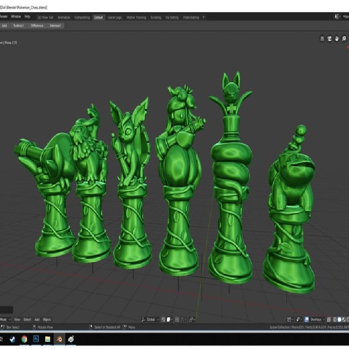Click the Difference selection mode button
The height and width of the screenshot is (349, 349).
[x=37, y=26]
